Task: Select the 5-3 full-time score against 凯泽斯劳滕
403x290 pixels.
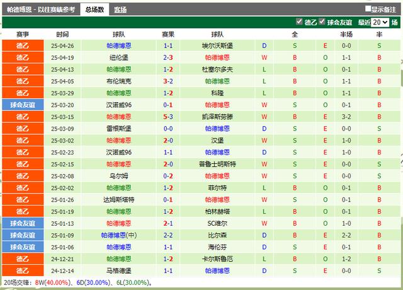Action: click(x=168, y=117)
